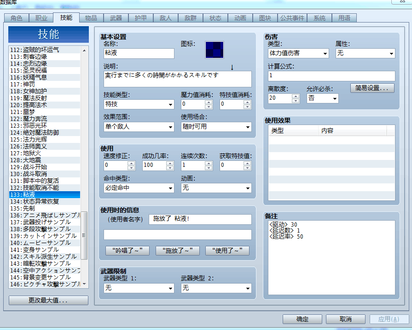
Task: Switch to the 动画 tab
Action: (x=240, y=18)
